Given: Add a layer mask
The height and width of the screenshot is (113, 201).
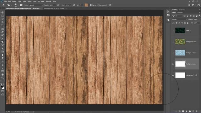Looking at the screenshot, I should 183,111.
